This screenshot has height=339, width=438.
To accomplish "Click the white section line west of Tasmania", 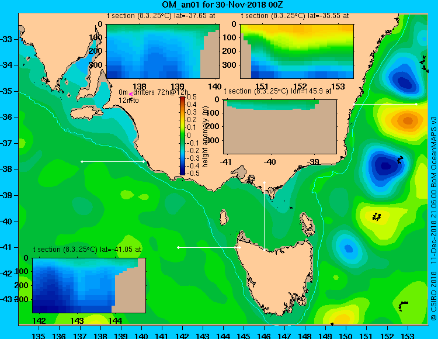I will pos(209,247).
